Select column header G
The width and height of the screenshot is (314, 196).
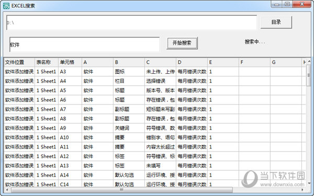click(x=286, y=62)
